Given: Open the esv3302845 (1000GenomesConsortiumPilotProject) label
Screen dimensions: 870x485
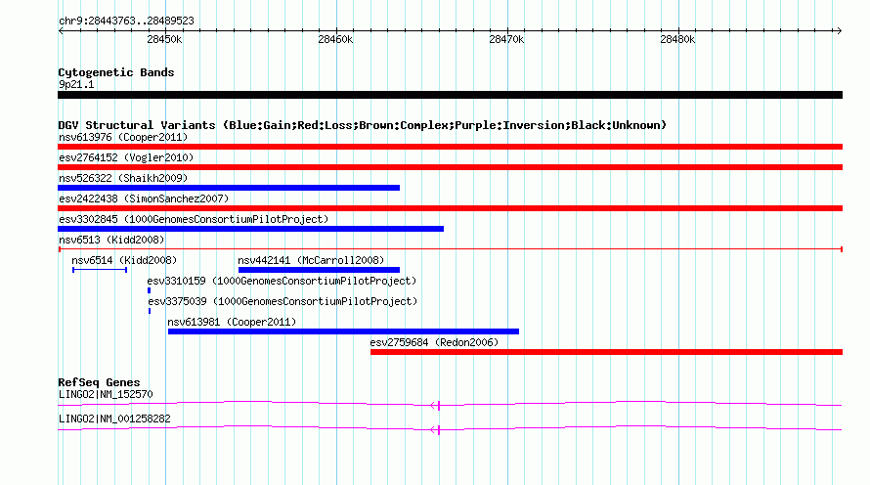Looking at the screenshot, I should (x=194, y=219).
